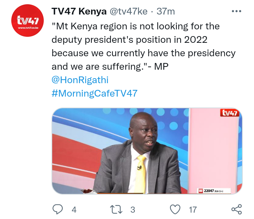The width and height of the screenshot is (254, 219).
Task: Click the yellow tie in the photo
Action: [141, 174]
